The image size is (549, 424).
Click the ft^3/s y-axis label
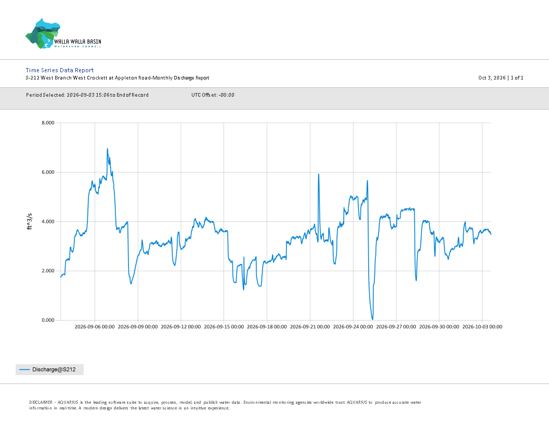(30, 221)
